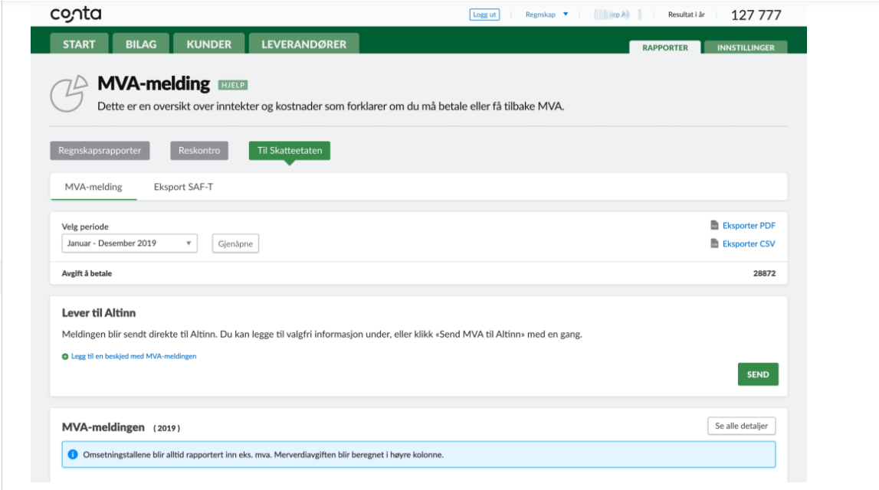Click the blue info icon in the notice

click(x=73, y=454)
